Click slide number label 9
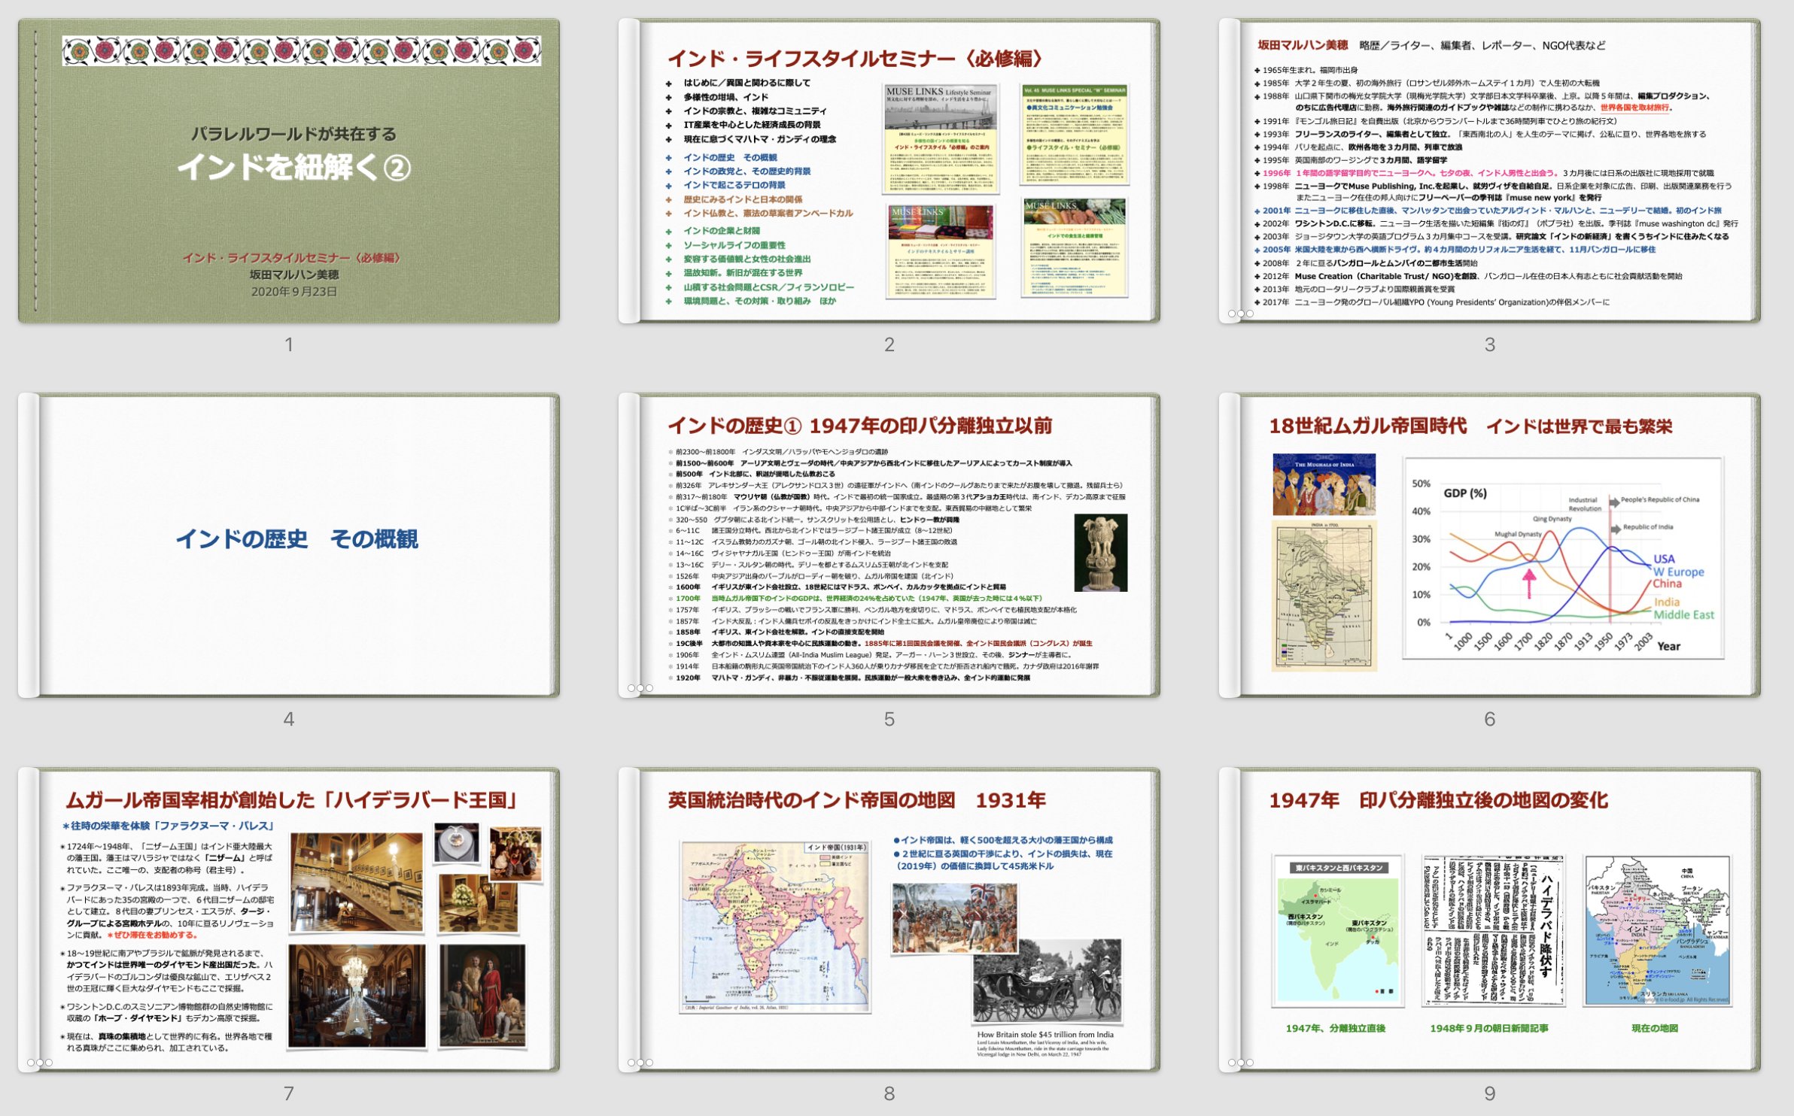 1489,1093
